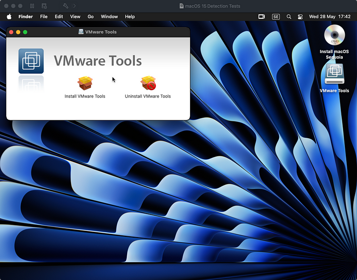Image resolution: width=357 pixels, height=280 pixels.
Task: Open the Go menu
Action: point(91,16)
